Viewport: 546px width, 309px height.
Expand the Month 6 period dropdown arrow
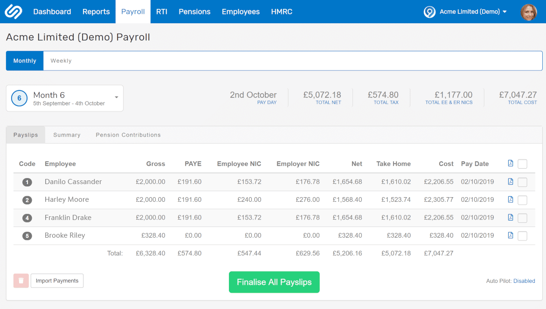(117, 97)
